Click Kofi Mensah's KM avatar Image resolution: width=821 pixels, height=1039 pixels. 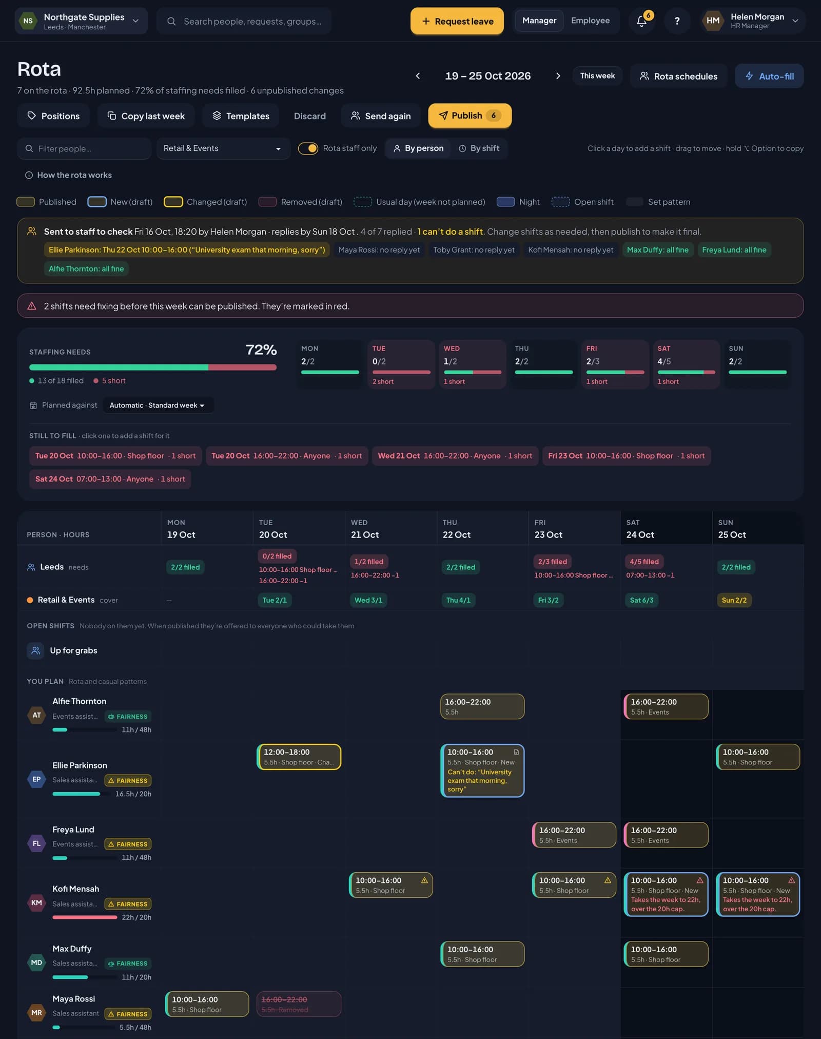click(x=36, y=903)
